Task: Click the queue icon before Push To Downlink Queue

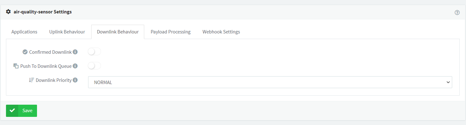Action: 16,66
